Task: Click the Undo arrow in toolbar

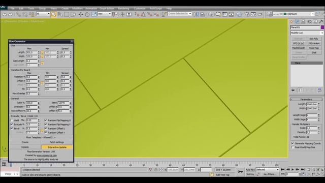Action: point(5,14)
